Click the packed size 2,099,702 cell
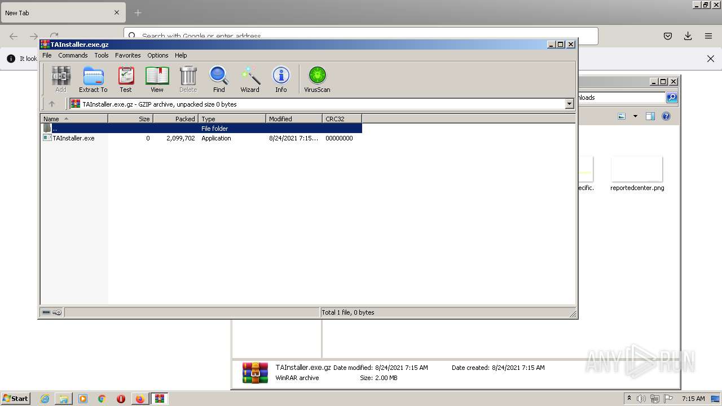Image resolution: width=722 pixels, height=406 pixels. [180, 138]
